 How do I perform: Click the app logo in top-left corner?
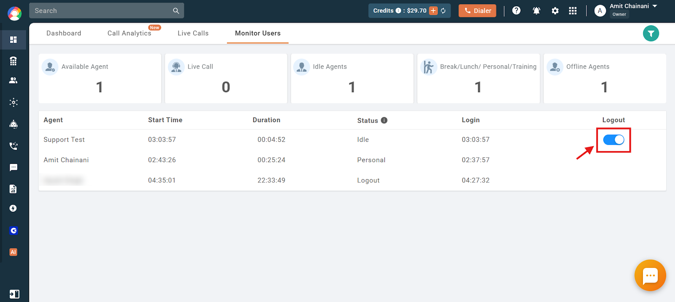tap(14, 13)
